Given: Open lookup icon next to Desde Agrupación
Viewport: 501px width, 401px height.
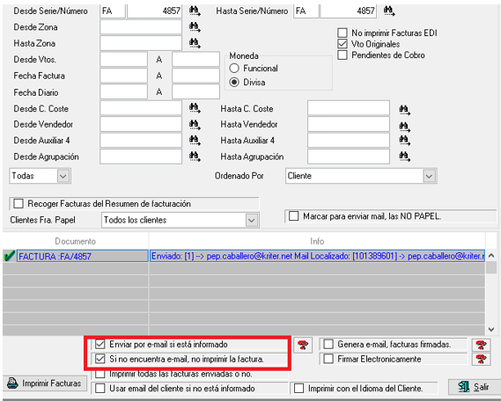Looking at the screenshot, I should [x=195, y=157].
